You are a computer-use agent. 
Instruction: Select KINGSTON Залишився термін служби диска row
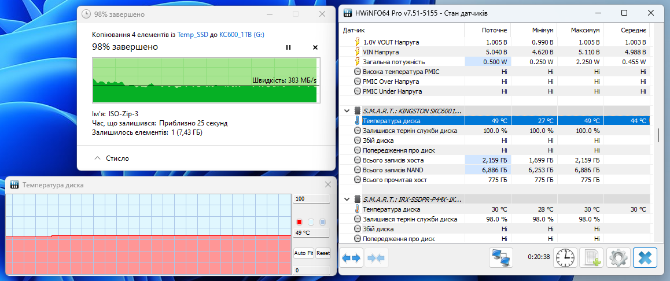pos(496,130)
